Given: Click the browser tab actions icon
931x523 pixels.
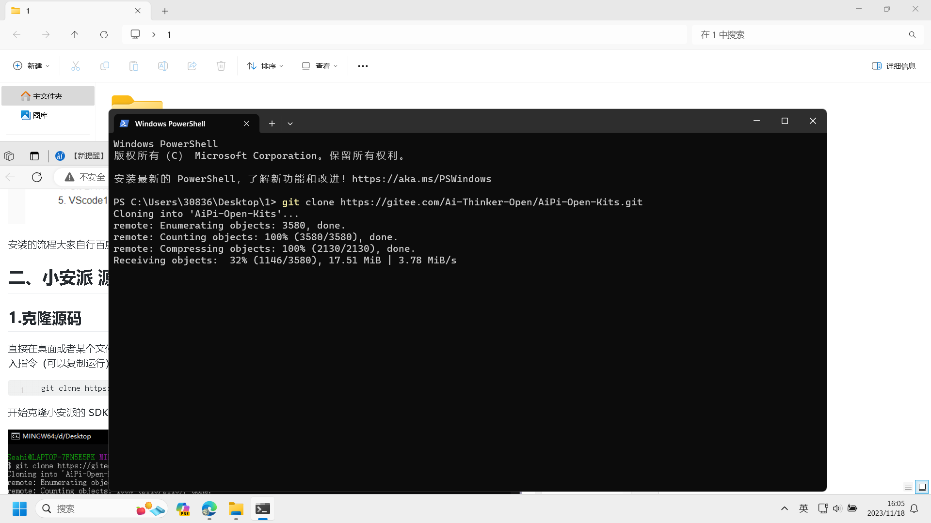Looking at the screenshot, I should click(x=34, y=156).
